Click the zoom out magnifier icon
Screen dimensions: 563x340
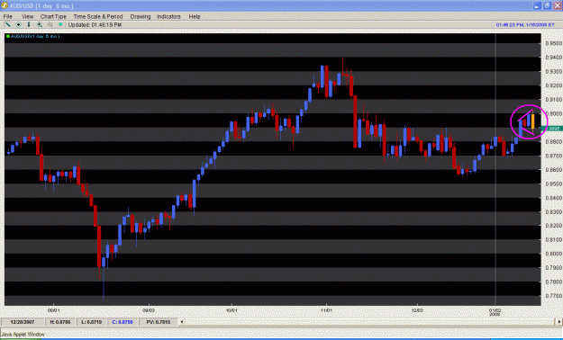pos(50,25)
